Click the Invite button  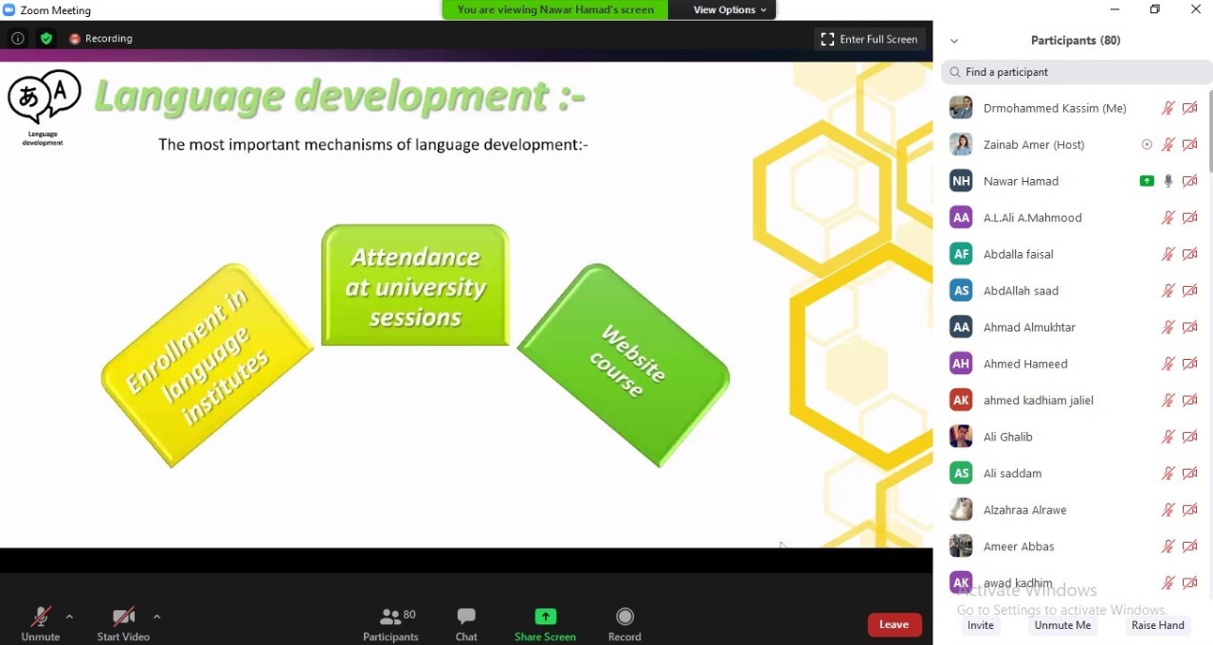pos(981,625)
